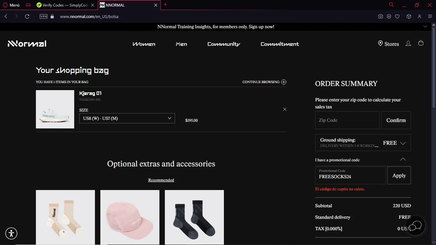This screenshot has height=245, width=436.
Task: Select the Recommended accessories link
Action: click(x=161, y=180)
